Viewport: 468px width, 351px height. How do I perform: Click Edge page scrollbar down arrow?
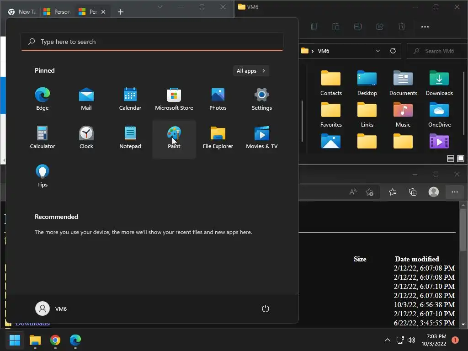[463, 324]
